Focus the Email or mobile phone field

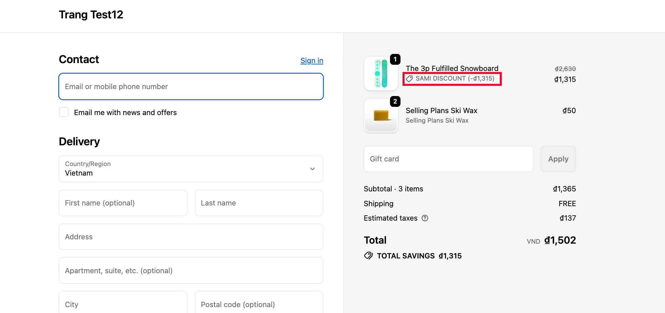191,86
